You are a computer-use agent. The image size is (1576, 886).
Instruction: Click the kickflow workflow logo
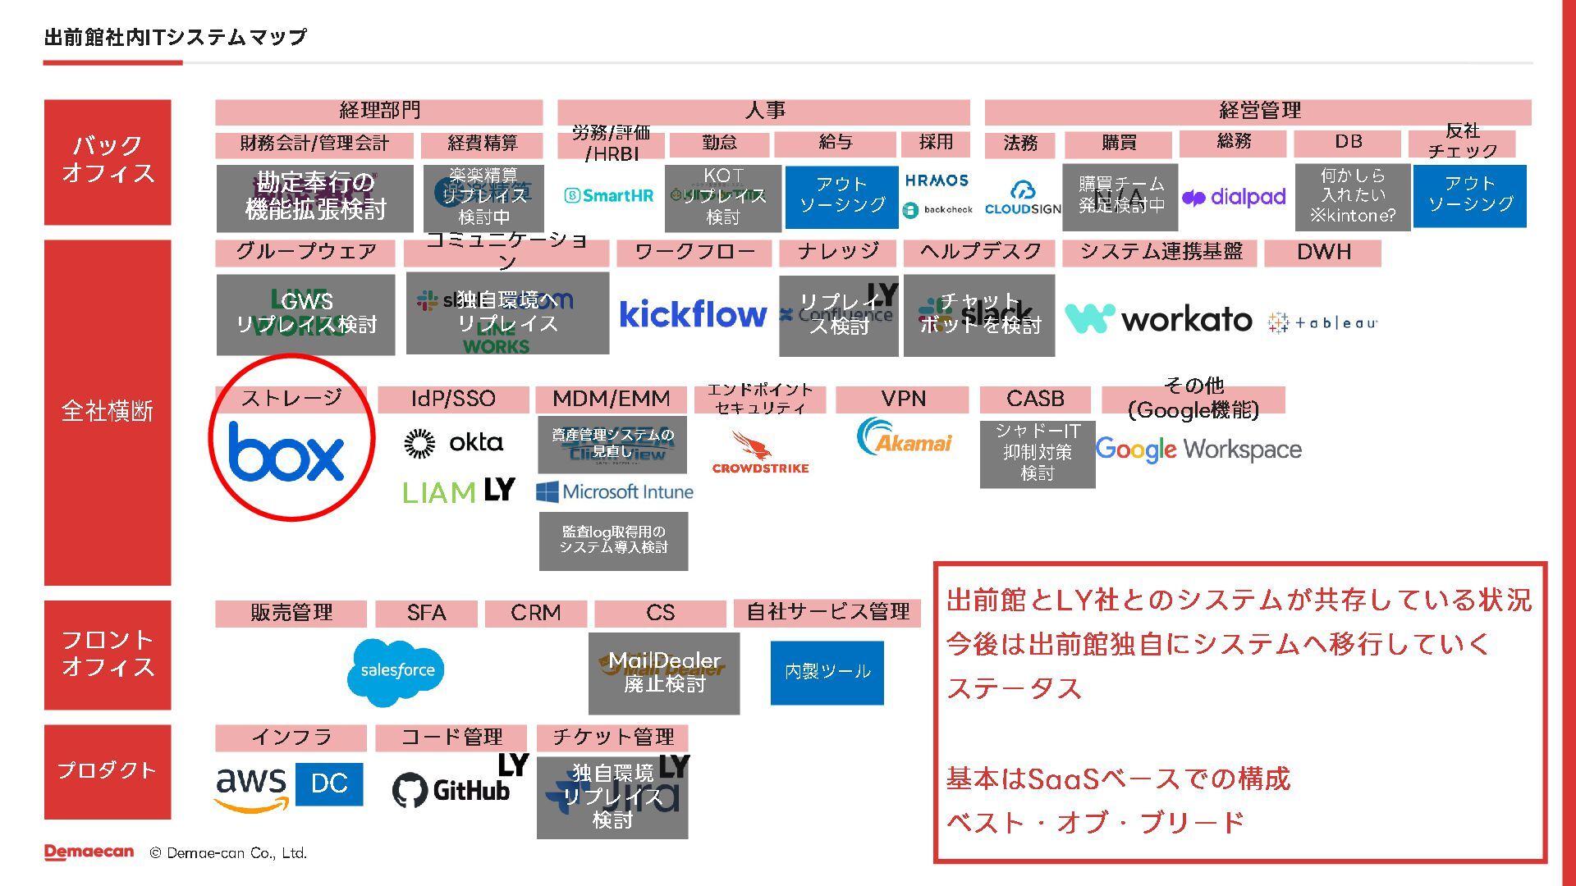693,314
